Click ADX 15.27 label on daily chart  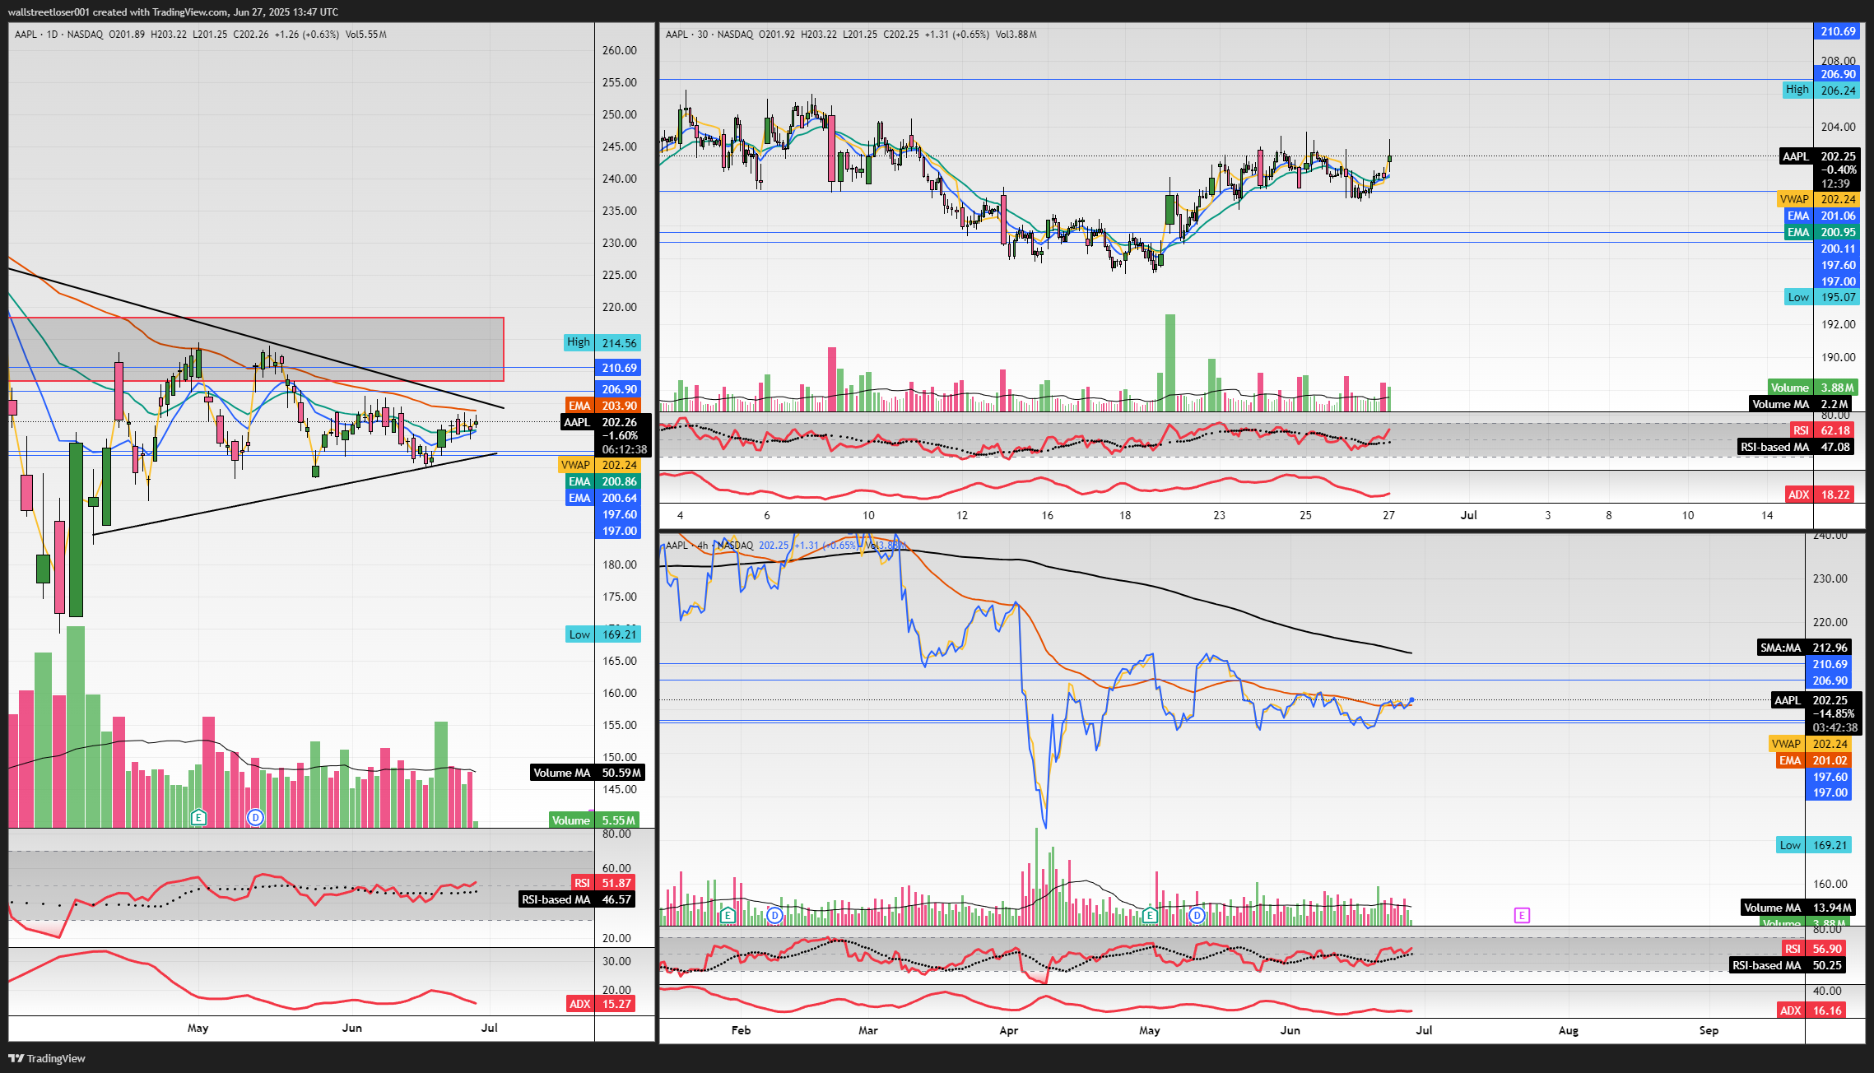click(x=600, y=1004)
